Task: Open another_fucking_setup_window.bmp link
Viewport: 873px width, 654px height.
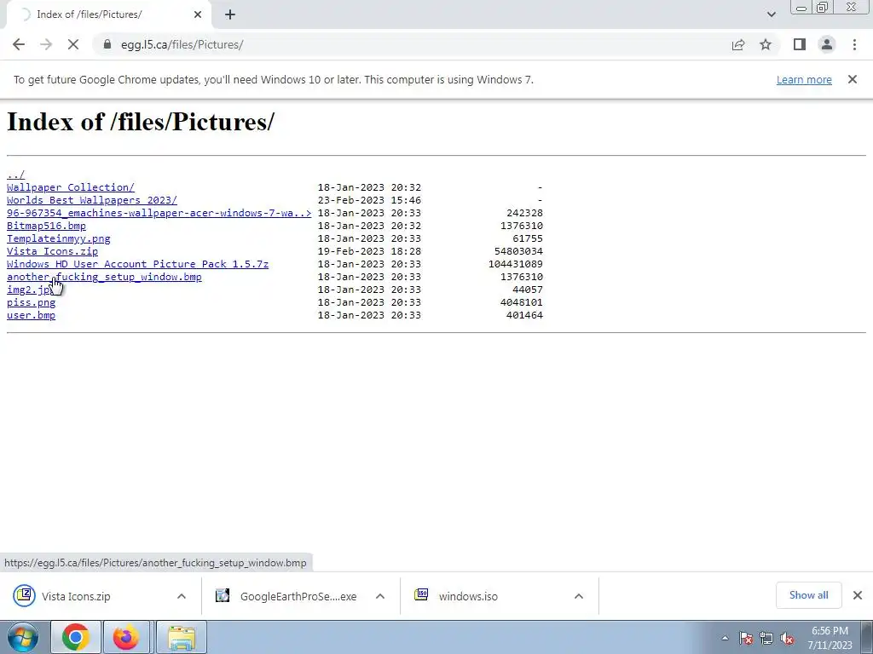Action: point(104,277)
